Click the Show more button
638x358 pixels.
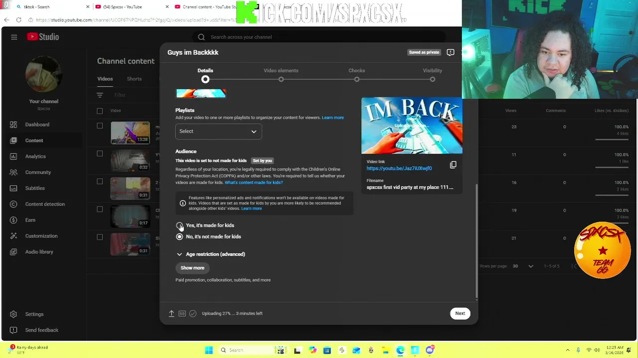[x=192, y=268]
